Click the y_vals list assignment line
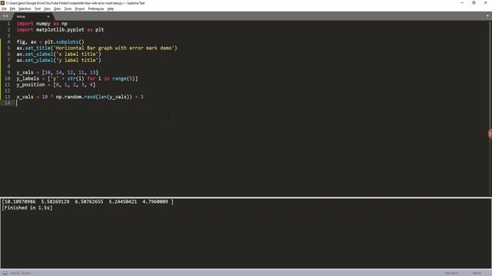This screenshot has height=276, width=492. click(x=58, y=72)
